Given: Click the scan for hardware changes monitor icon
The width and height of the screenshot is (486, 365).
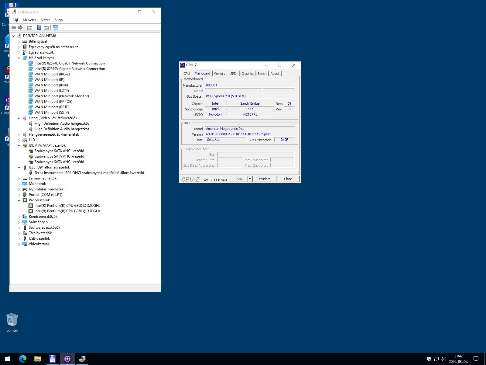Looking at the screenshot, I should (x=56, y=28).
